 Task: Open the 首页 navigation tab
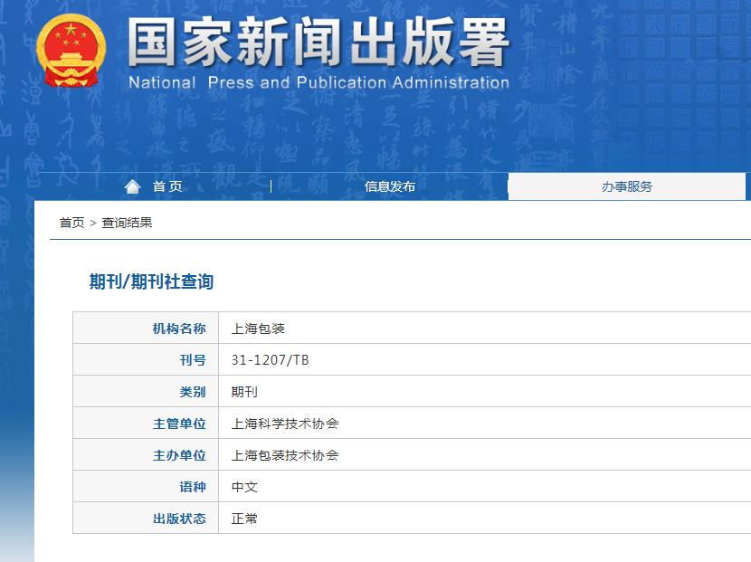(167, 186)
